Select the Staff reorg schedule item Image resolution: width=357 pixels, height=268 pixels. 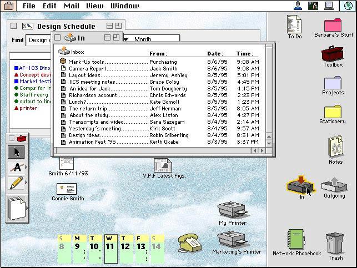[x=32, y=95]
